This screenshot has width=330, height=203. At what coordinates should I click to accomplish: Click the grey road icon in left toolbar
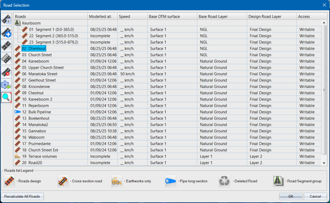pos(6,59)
